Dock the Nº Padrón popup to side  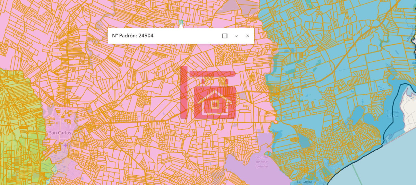[225, 36]
